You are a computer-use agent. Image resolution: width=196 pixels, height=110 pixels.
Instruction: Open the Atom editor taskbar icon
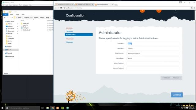tap(67, 108)
